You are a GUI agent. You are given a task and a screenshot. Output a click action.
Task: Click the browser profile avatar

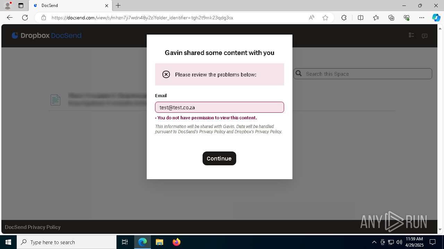[x=8, y=6]
